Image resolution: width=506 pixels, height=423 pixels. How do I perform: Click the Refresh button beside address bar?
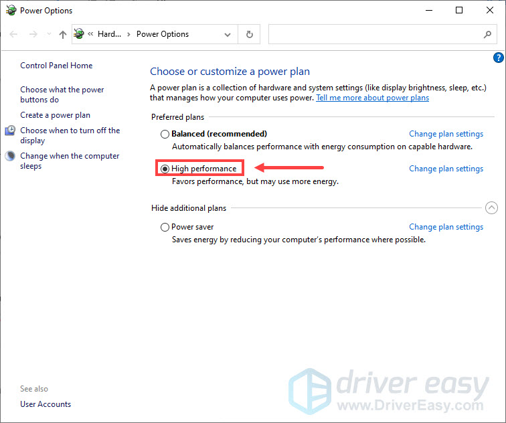[250, 34]
